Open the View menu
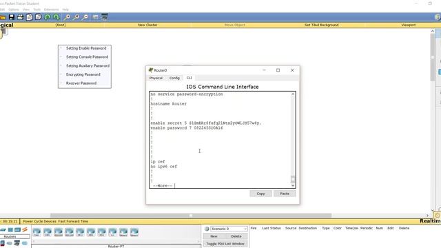The height and width of the screenshot is (248, 441). tap(26, 10)
